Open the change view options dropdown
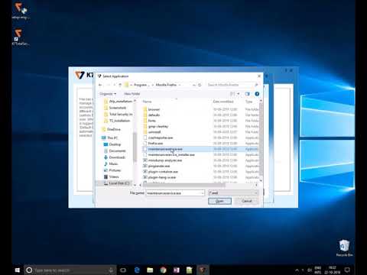Viewport: 367px width, 275px height. (x=239, y=94)
